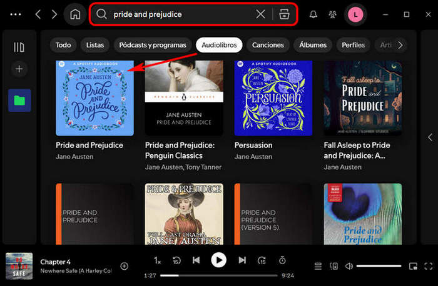Open the Full Cast Drama audiobook cover

tap(184, 214)
